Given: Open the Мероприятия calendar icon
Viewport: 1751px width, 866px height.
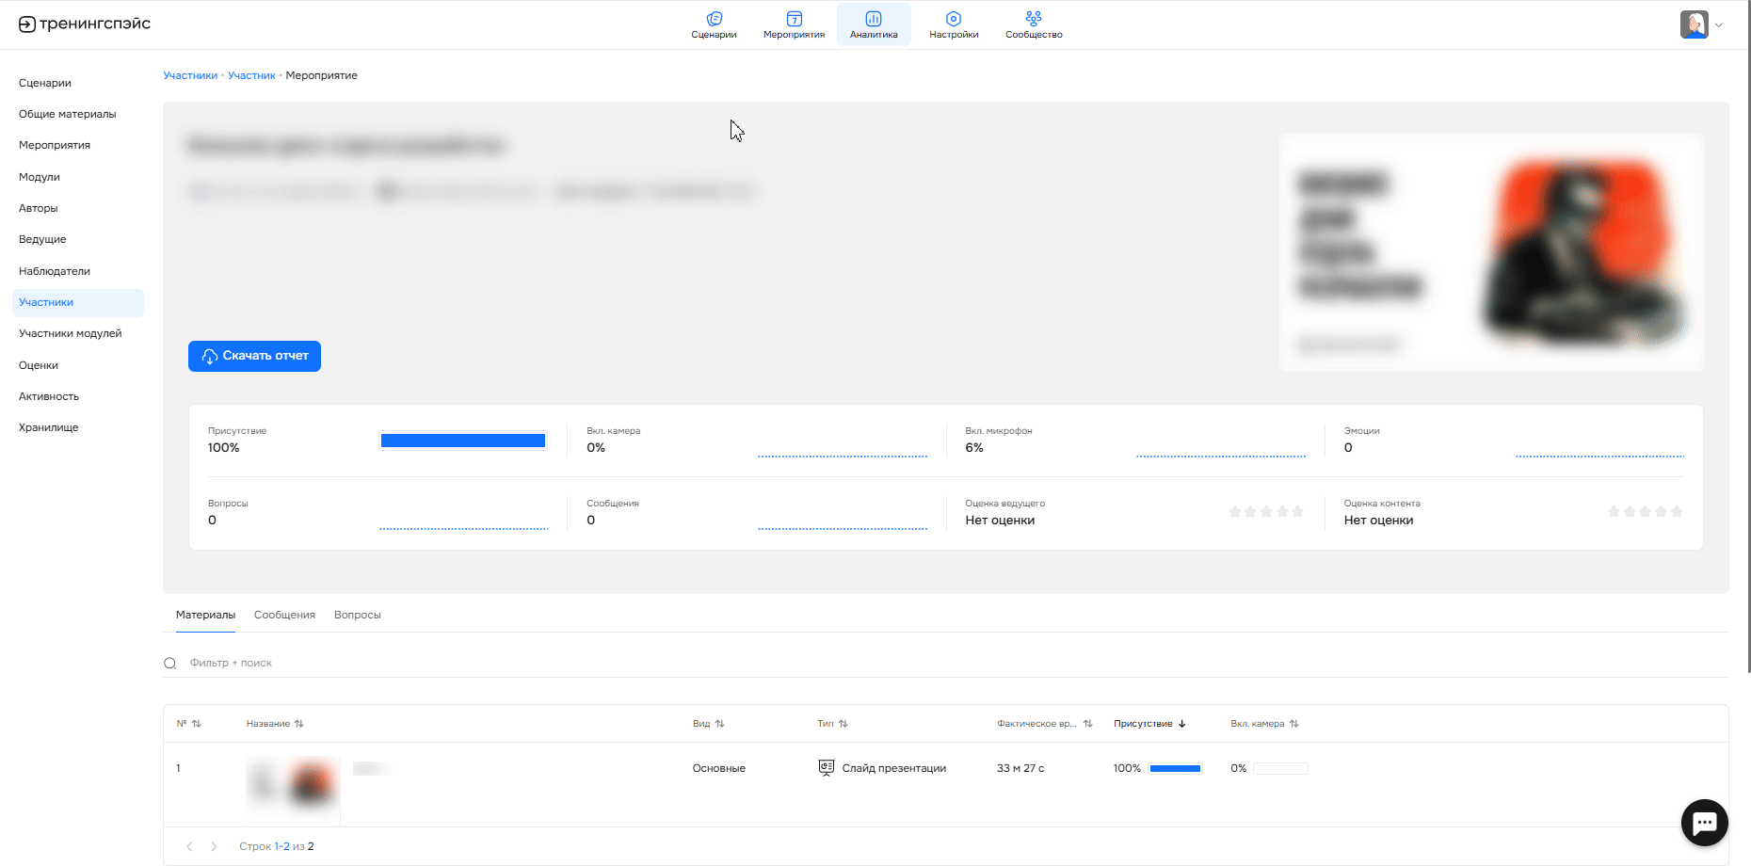Looking at the screenshot, I should 794,19.
